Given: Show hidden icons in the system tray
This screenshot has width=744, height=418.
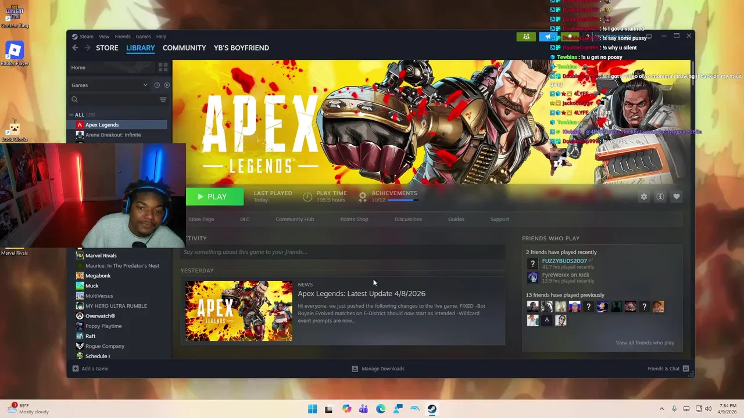Looking at the screenshot, I should pos(661,409).
